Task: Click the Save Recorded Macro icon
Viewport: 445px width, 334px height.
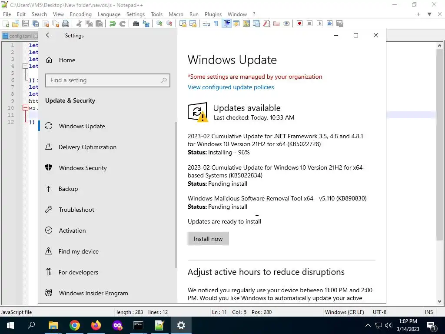Action: click(340, 23)
